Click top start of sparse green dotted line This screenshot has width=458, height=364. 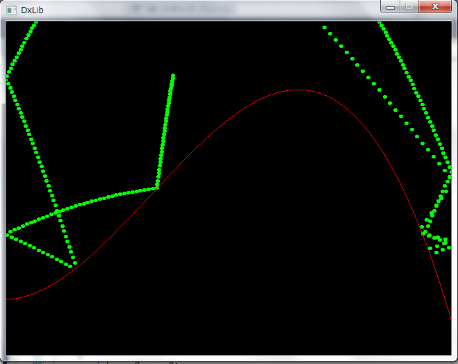tap(325, 27)
